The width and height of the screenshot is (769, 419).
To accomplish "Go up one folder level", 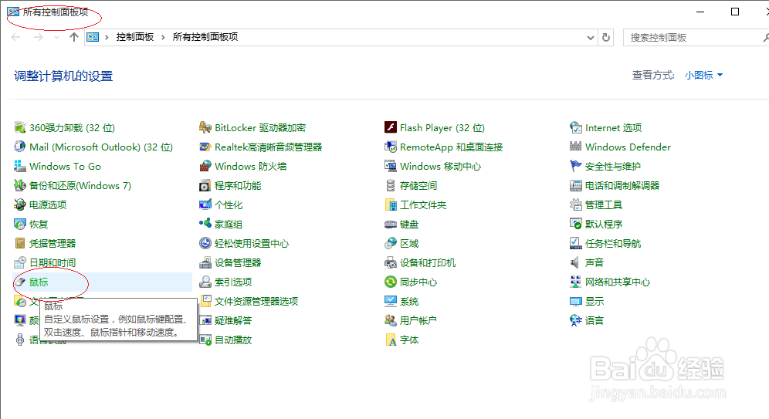I will (x=74, y=37).
